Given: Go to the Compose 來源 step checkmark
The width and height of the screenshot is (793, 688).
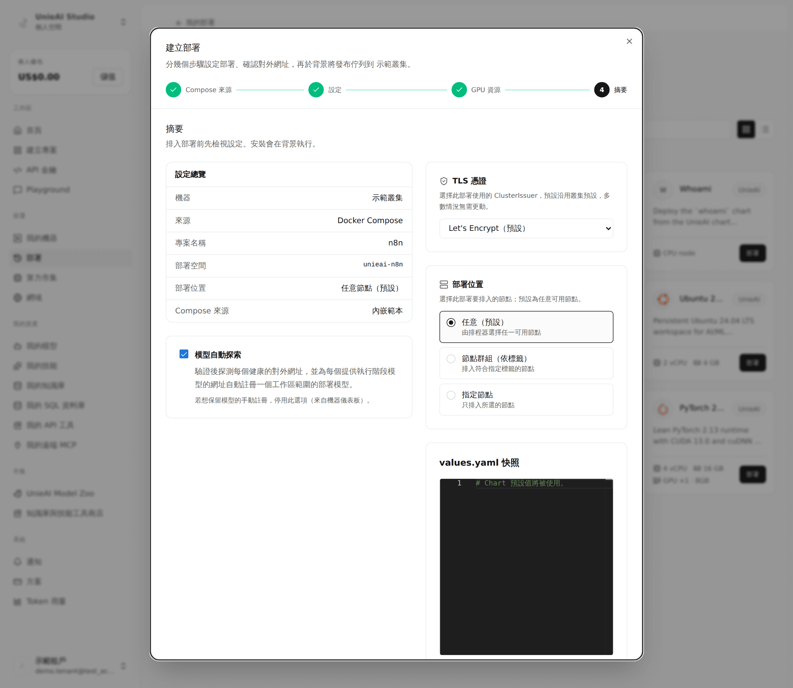Looking at the screenshot, I should click(x=173, y=90).
